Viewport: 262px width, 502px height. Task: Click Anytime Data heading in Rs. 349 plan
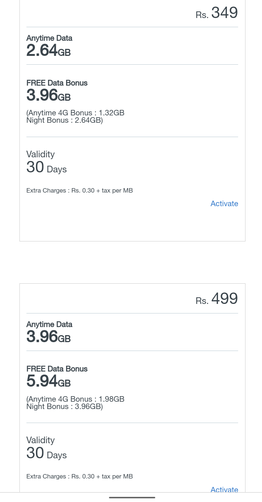point(49,38)
